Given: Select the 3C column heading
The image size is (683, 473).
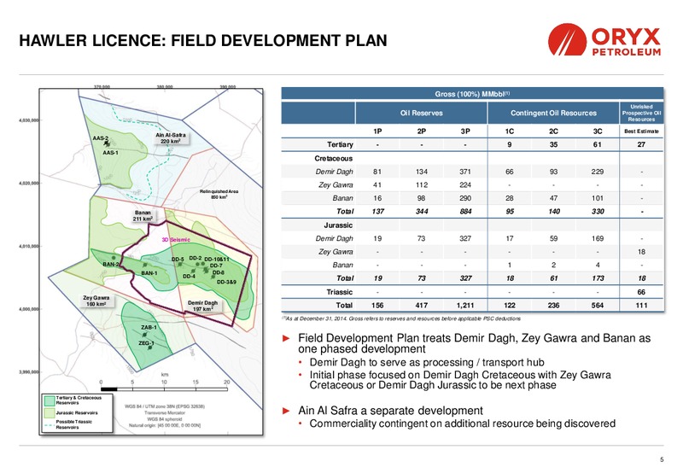Looking at the screenshot, I should pos(597,131).
